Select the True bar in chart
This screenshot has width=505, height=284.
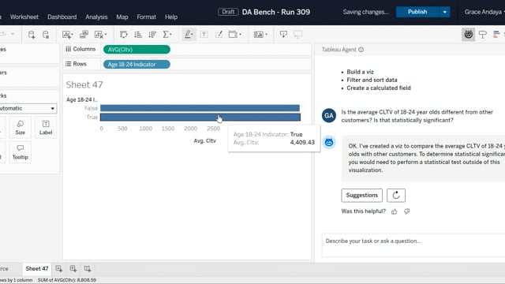tap(200, 118)
